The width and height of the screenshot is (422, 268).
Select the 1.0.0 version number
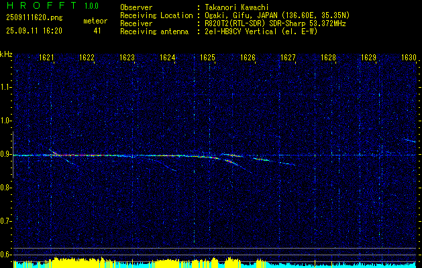tap(91, 6)
